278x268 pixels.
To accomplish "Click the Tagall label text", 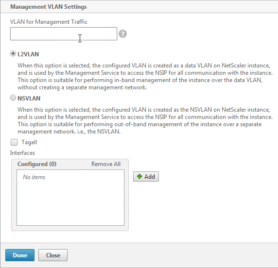I will [29, 142].
